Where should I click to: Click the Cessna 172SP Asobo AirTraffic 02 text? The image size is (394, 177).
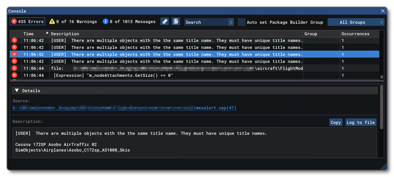[56, 145]
